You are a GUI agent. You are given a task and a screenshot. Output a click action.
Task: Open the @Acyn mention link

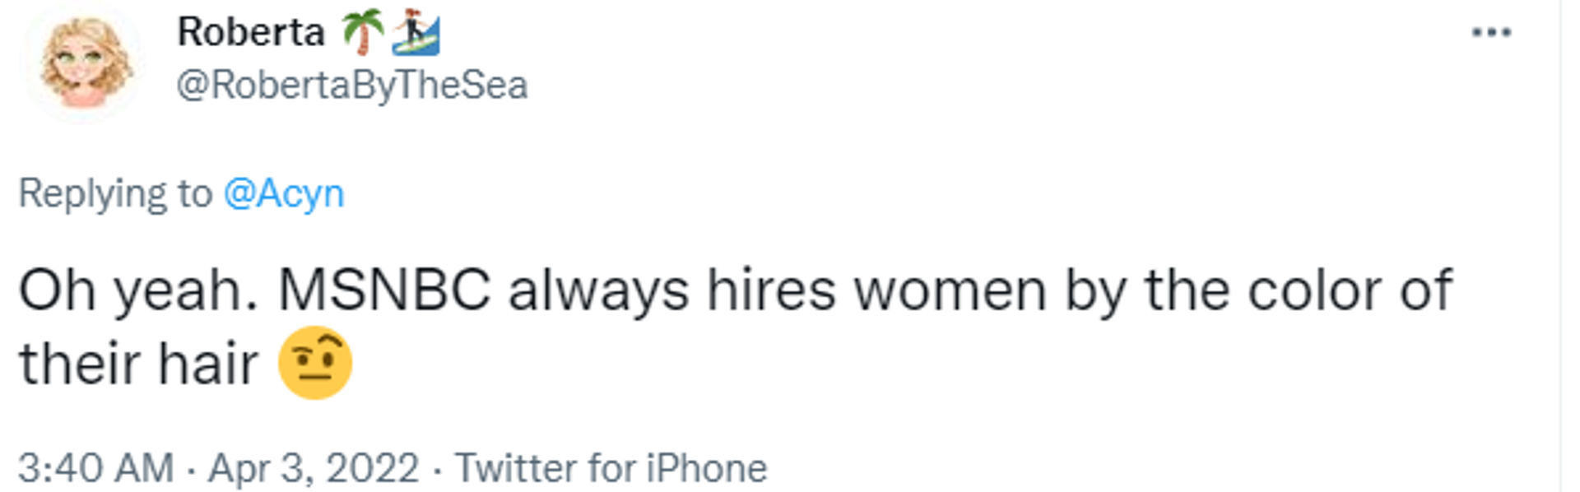(284, 195)
